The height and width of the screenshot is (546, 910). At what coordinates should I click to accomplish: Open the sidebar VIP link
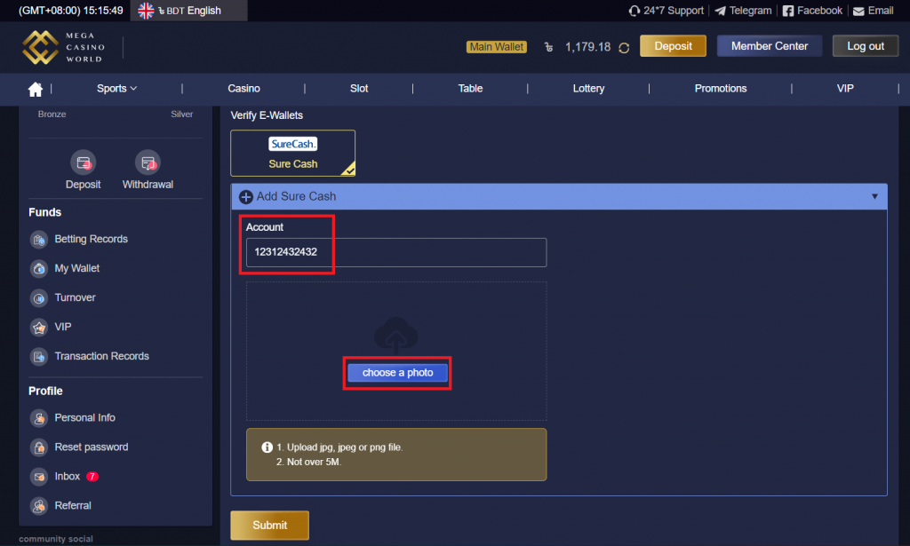pyautogui.click(x=63, y=327)
